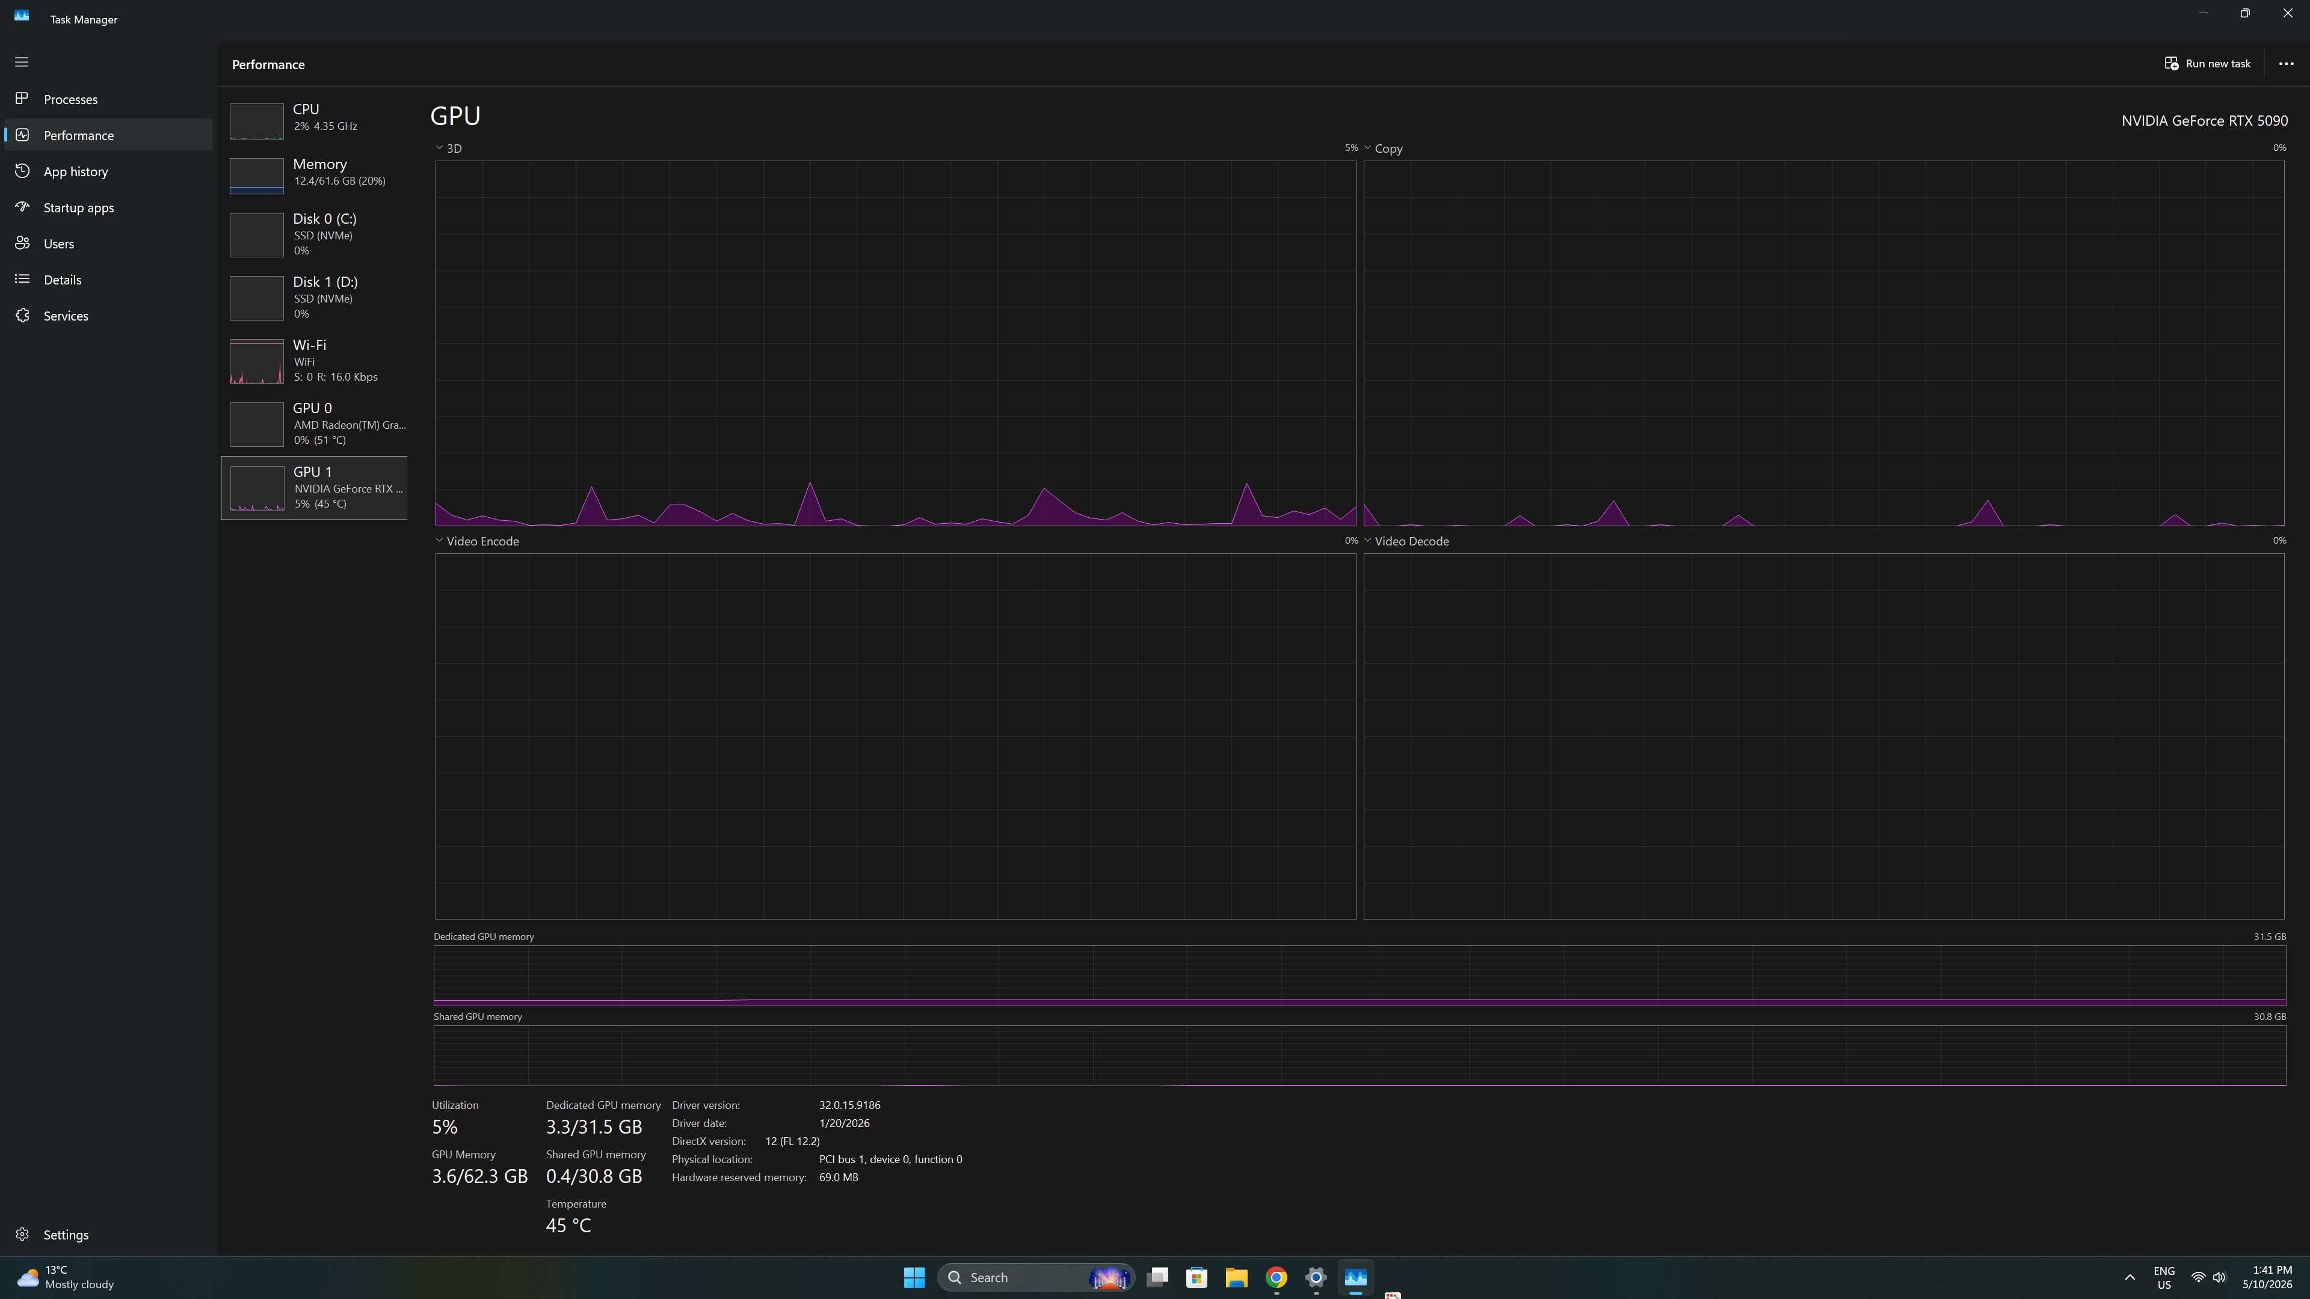
Task: Open the App history icon
Action: pos(22,170)
